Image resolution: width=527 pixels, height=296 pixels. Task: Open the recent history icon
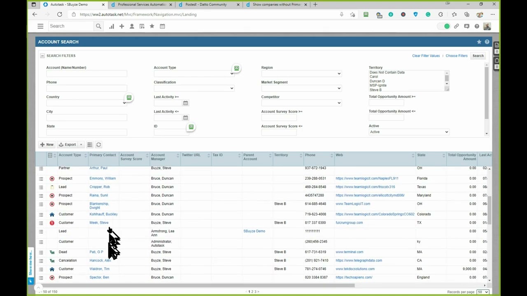142,26
